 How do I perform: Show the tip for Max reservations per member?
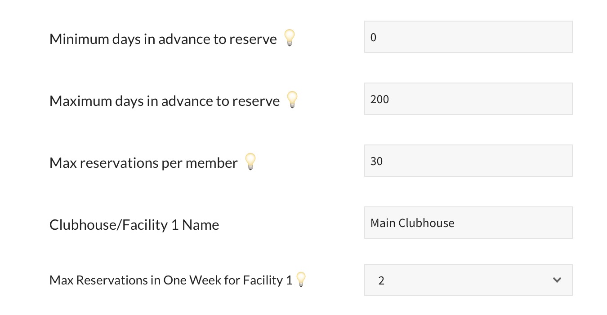[250, 162]
